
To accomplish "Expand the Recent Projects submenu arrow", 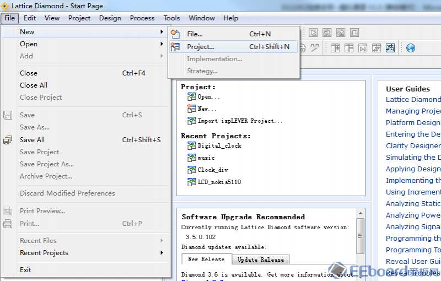I will coord(162,252).
